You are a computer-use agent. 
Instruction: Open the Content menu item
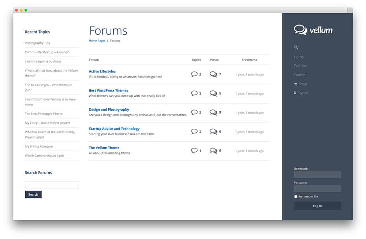[300, 75]
